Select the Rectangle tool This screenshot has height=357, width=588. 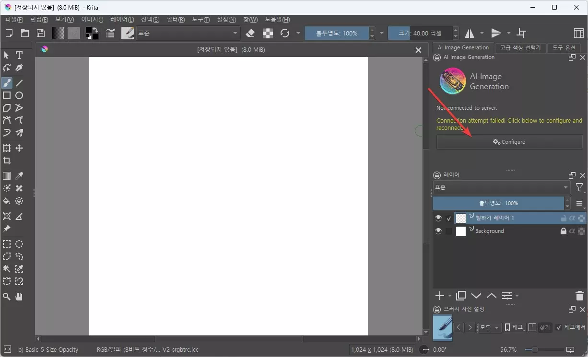point(7,95)
